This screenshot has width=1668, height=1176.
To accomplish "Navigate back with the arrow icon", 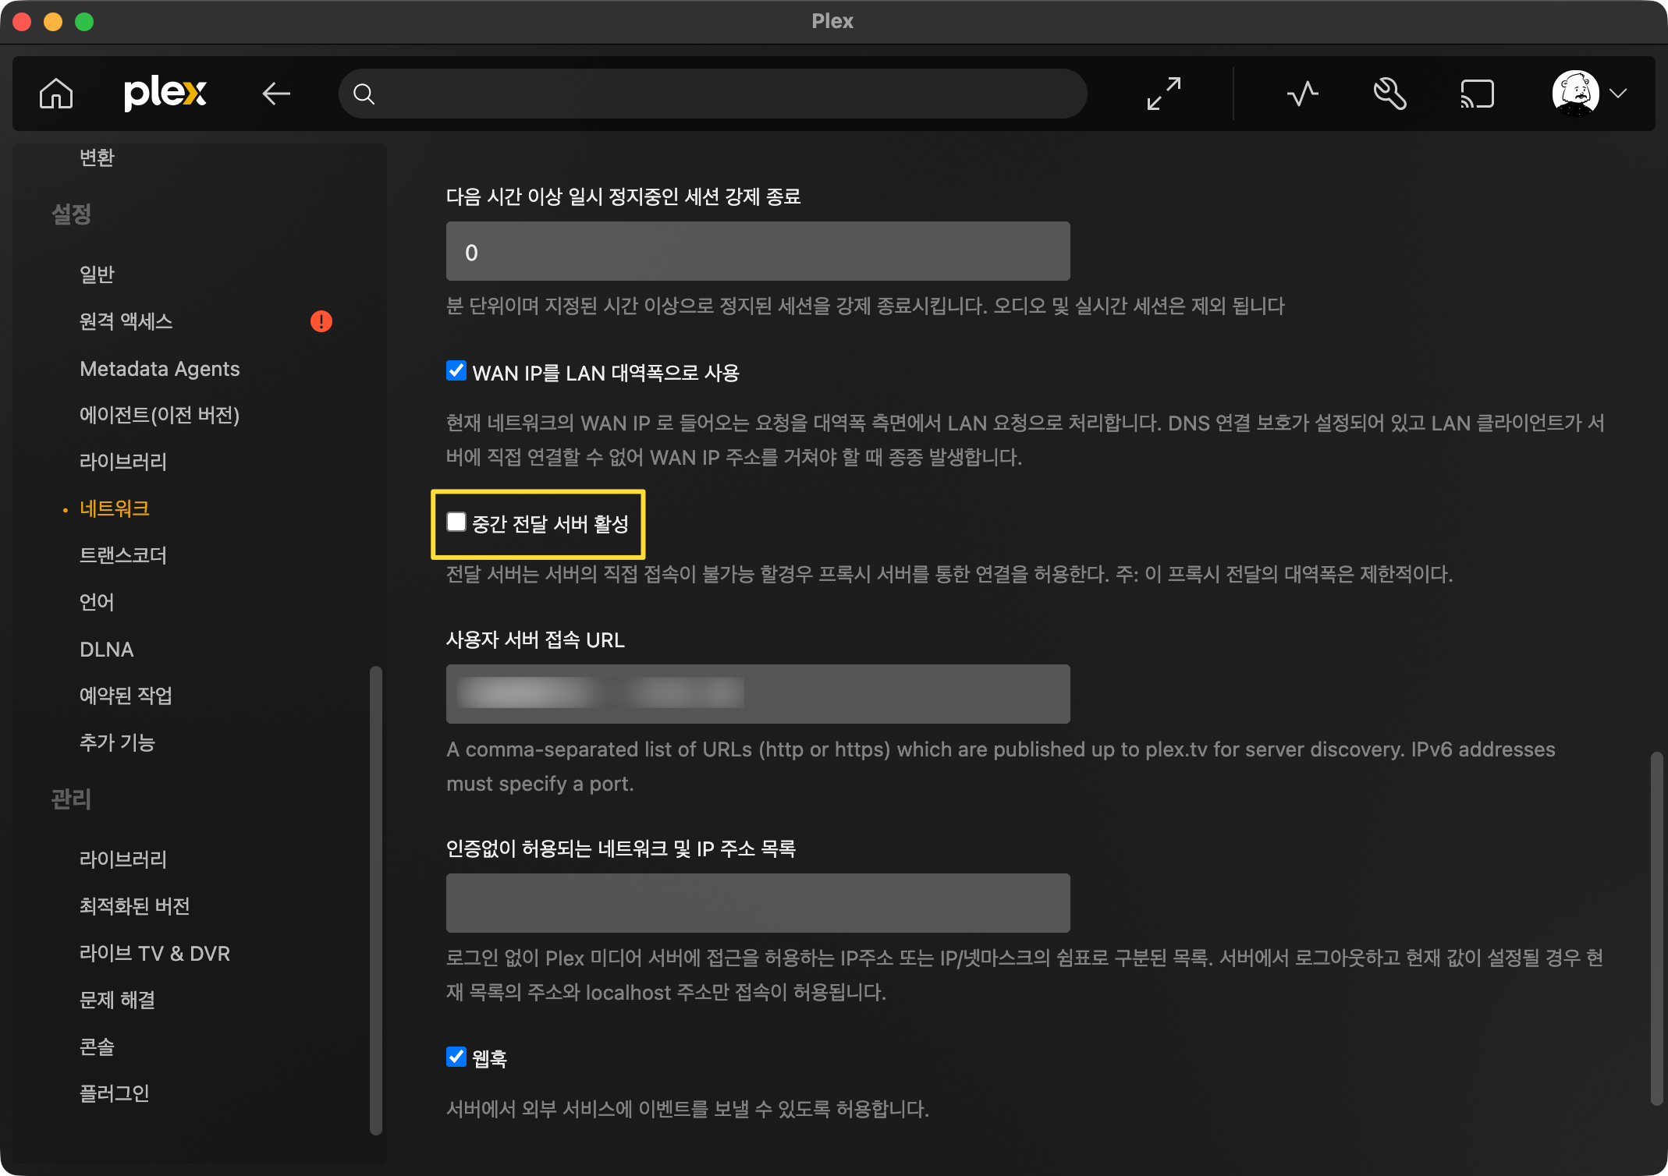I will pyautogui.click(x=276, y=94).
